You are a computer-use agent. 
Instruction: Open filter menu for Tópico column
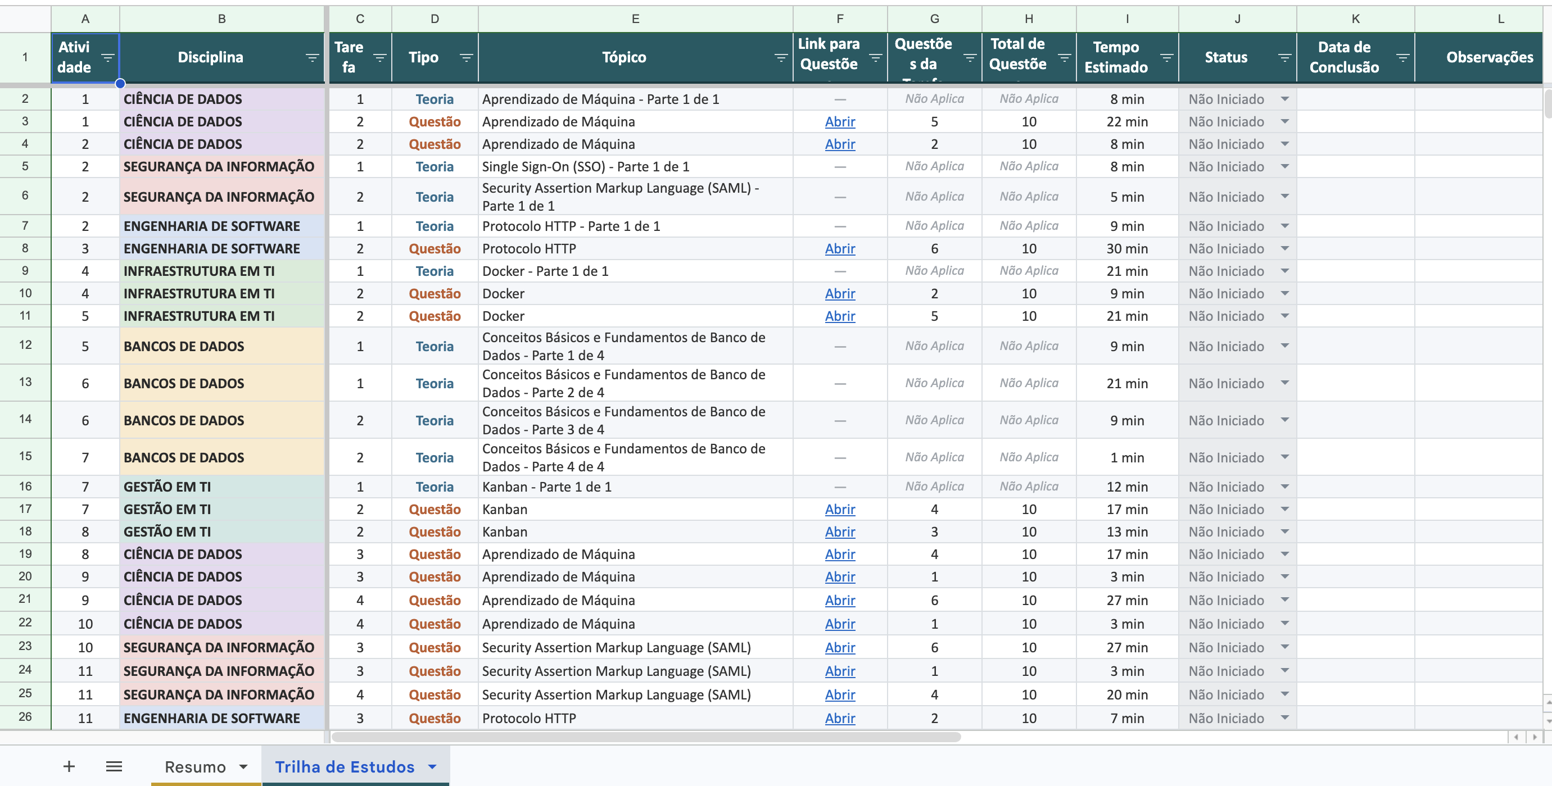tap(781, 58)
